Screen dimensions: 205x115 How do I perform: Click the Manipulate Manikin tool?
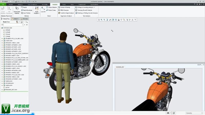click(x=17, y=10)
